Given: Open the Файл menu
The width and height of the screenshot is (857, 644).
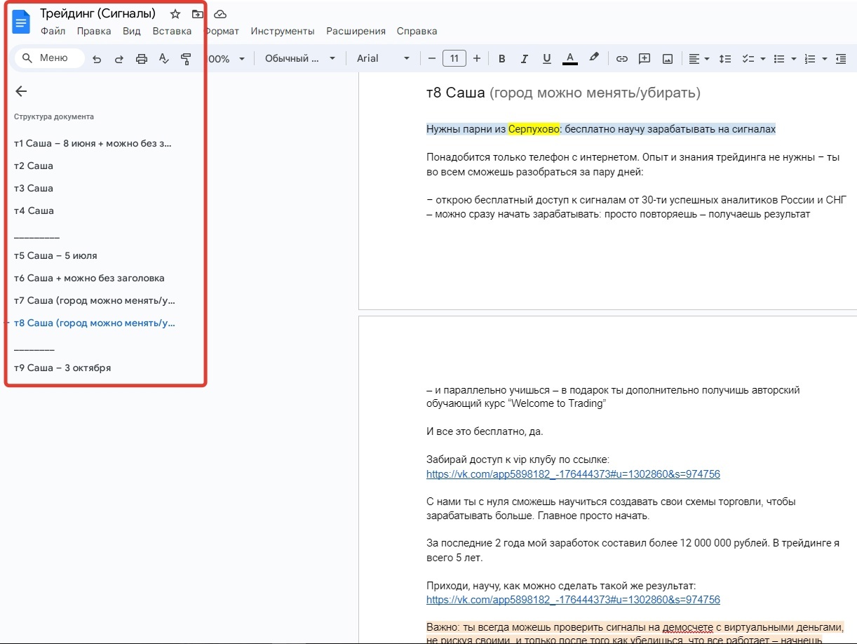Looking at the screenshot, I should click(x=53, y=31).
